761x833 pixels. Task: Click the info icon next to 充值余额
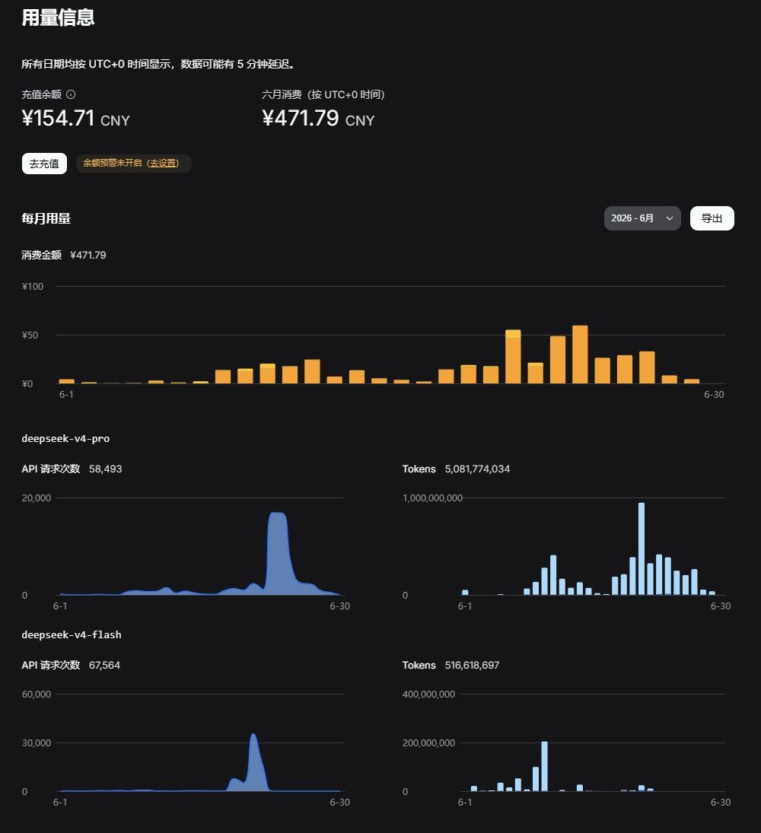click(x=71, y=94)
